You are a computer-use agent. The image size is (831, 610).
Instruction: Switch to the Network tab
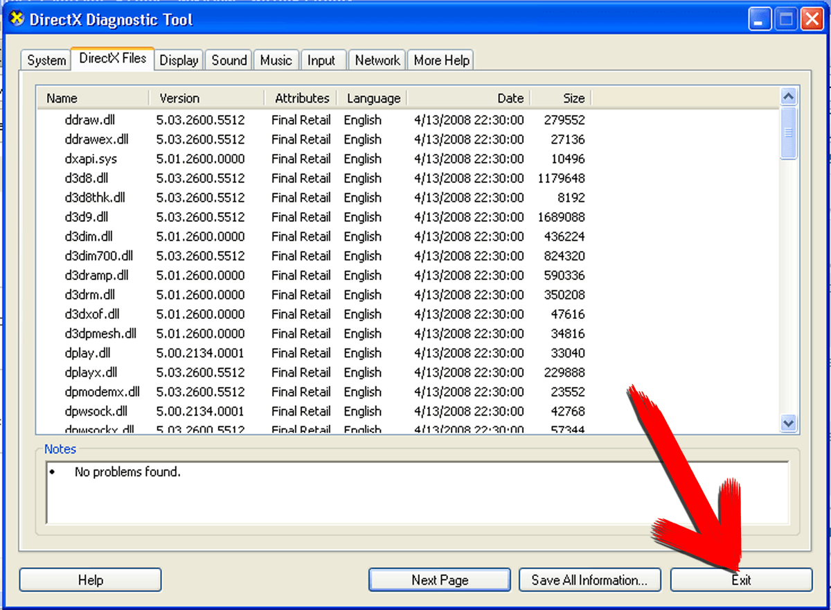(377, 61)
